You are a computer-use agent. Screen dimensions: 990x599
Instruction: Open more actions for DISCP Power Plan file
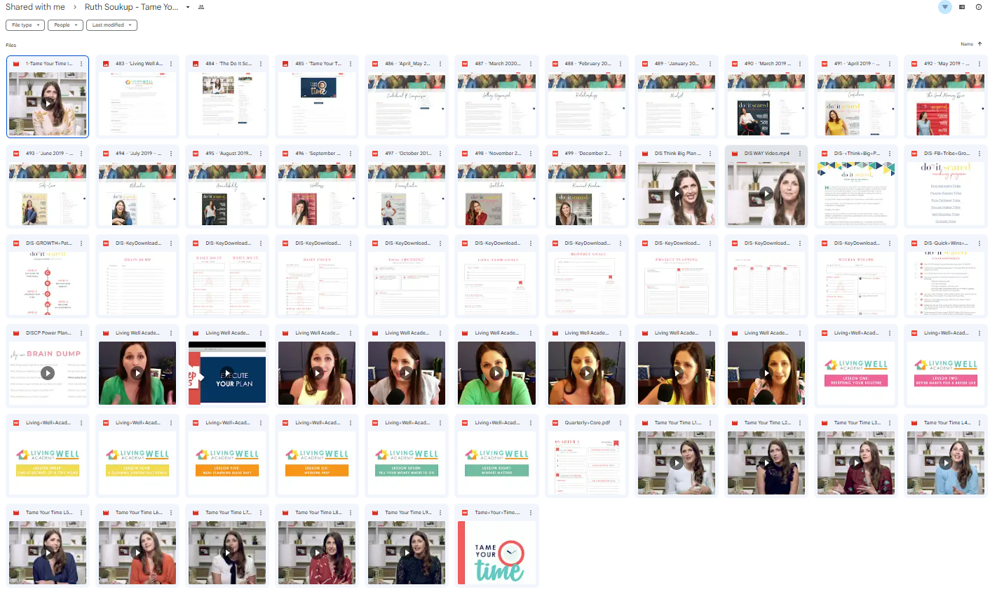click(81, 333)
